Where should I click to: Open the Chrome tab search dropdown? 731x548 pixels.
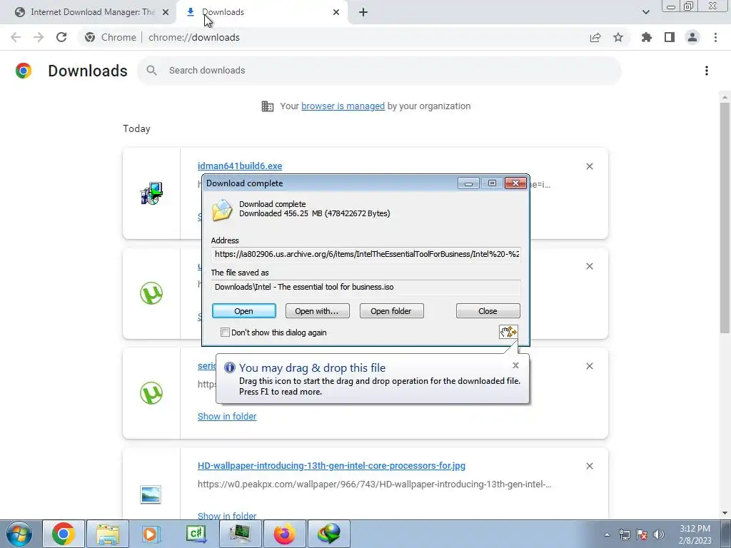pos(645,12)
